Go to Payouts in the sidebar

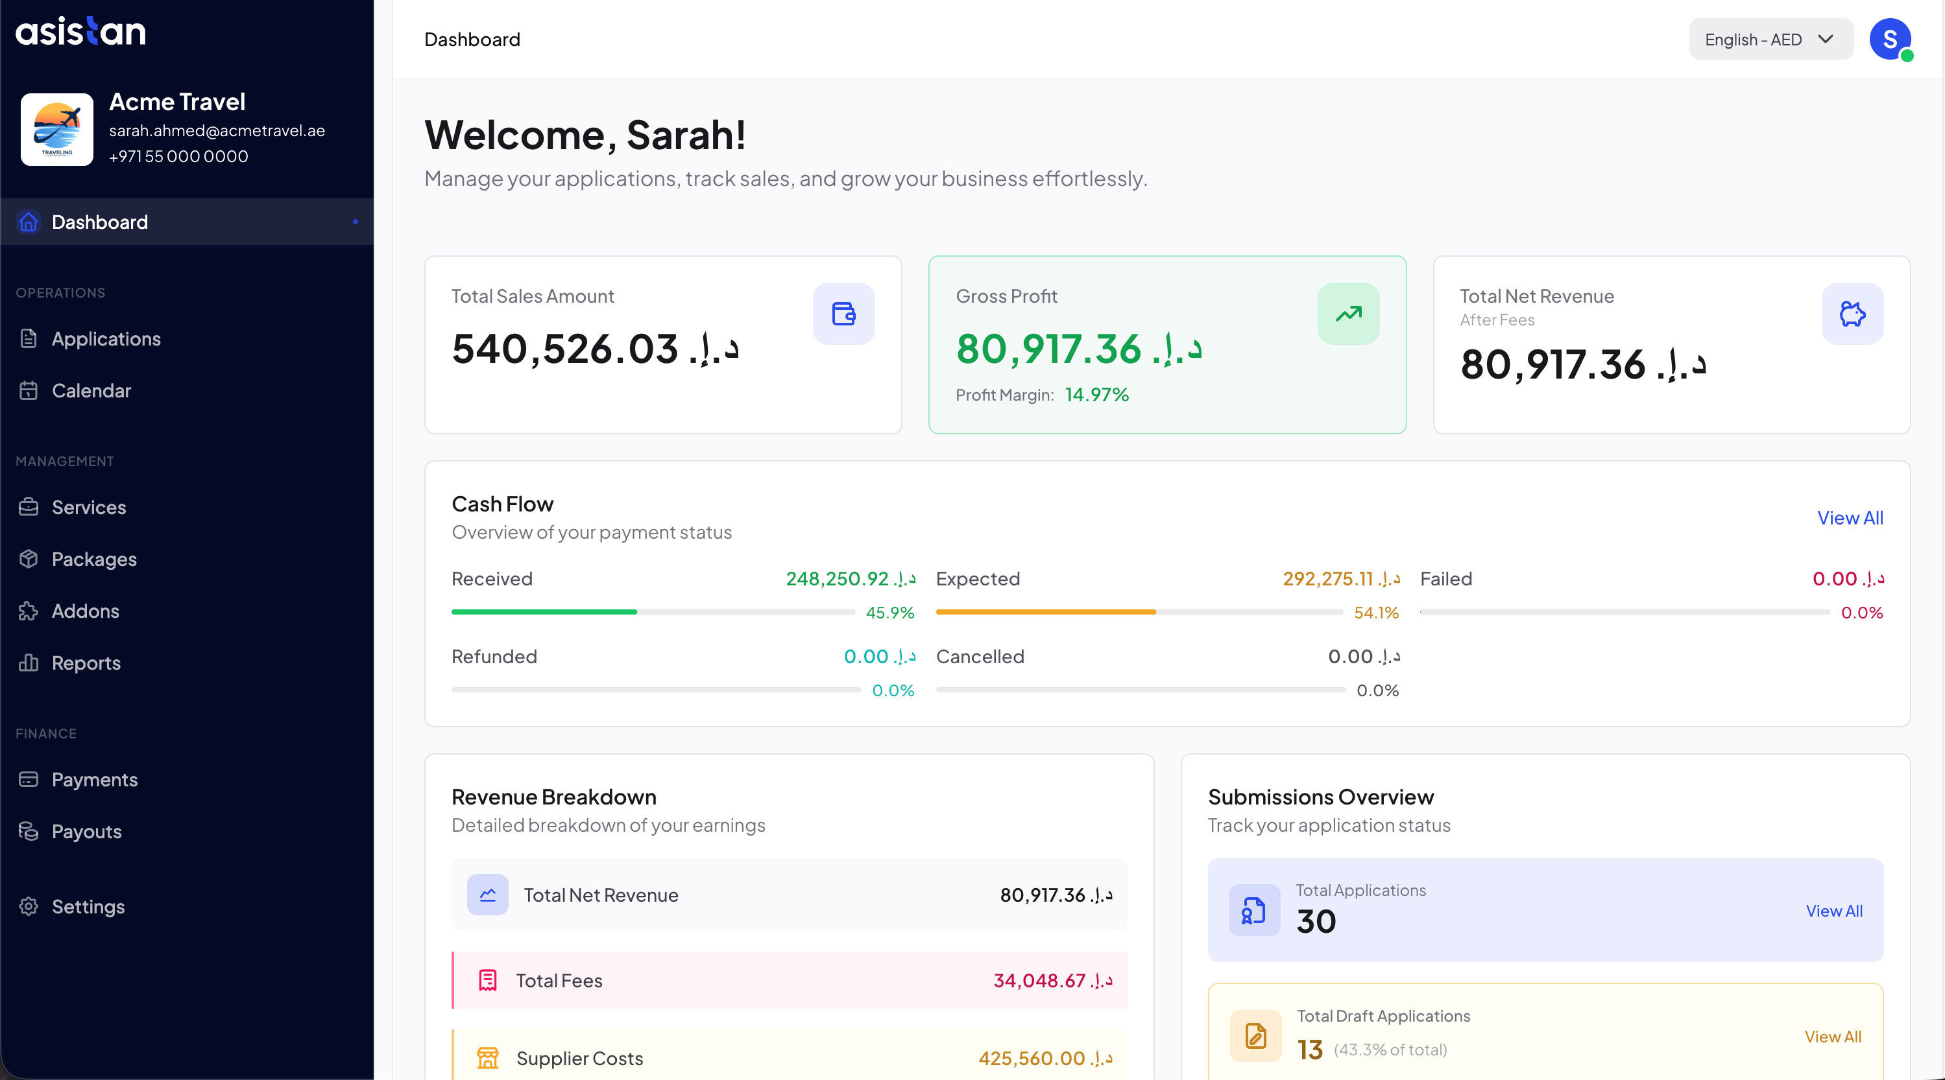(86, 831)
